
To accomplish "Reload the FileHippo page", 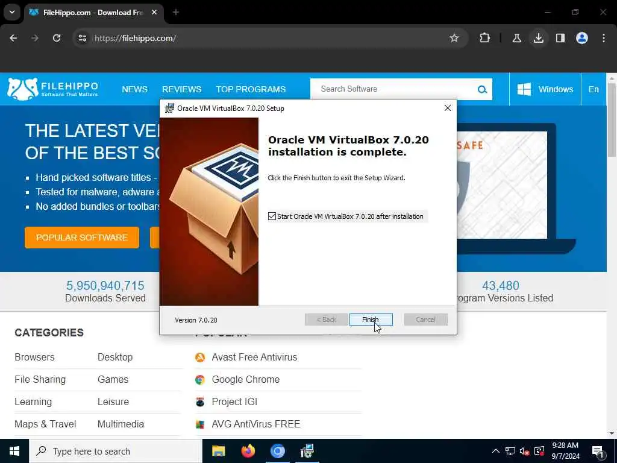I will click(x=57, y=38).
